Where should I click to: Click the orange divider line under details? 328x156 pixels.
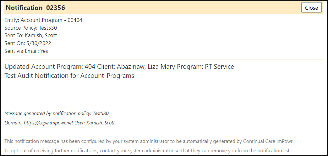click(x=164, y=59)
